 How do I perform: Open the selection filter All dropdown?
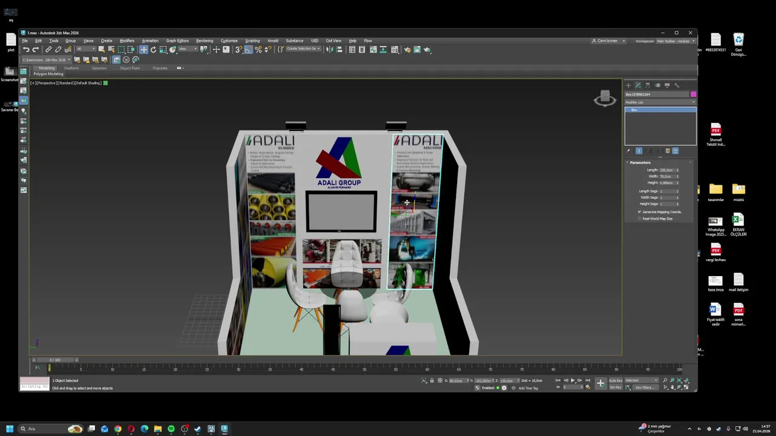coord(86,50)
